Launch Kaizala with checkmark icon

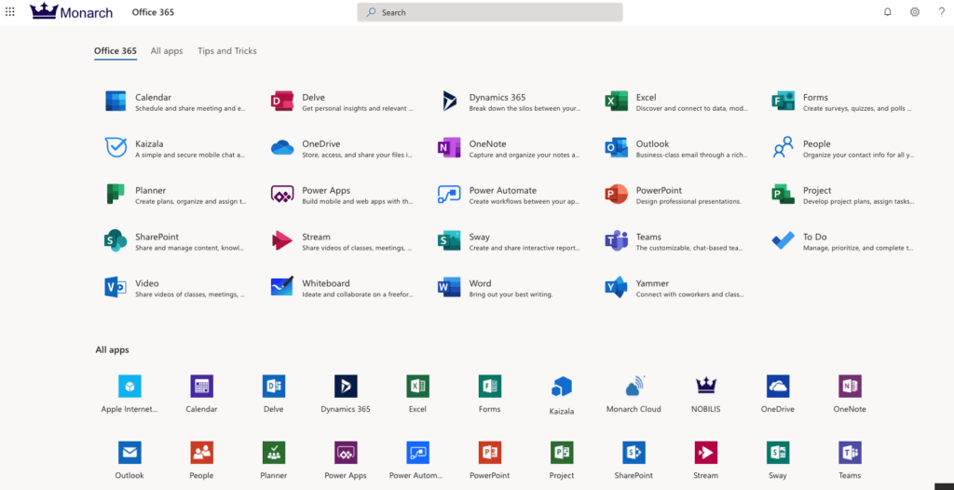tap(175, 148)
